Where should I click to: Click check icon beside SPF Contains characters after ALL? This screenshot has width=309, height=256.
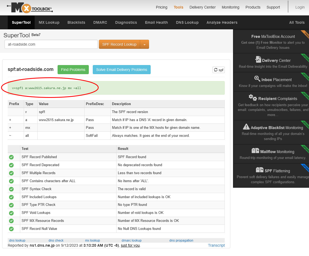[11, 181]
